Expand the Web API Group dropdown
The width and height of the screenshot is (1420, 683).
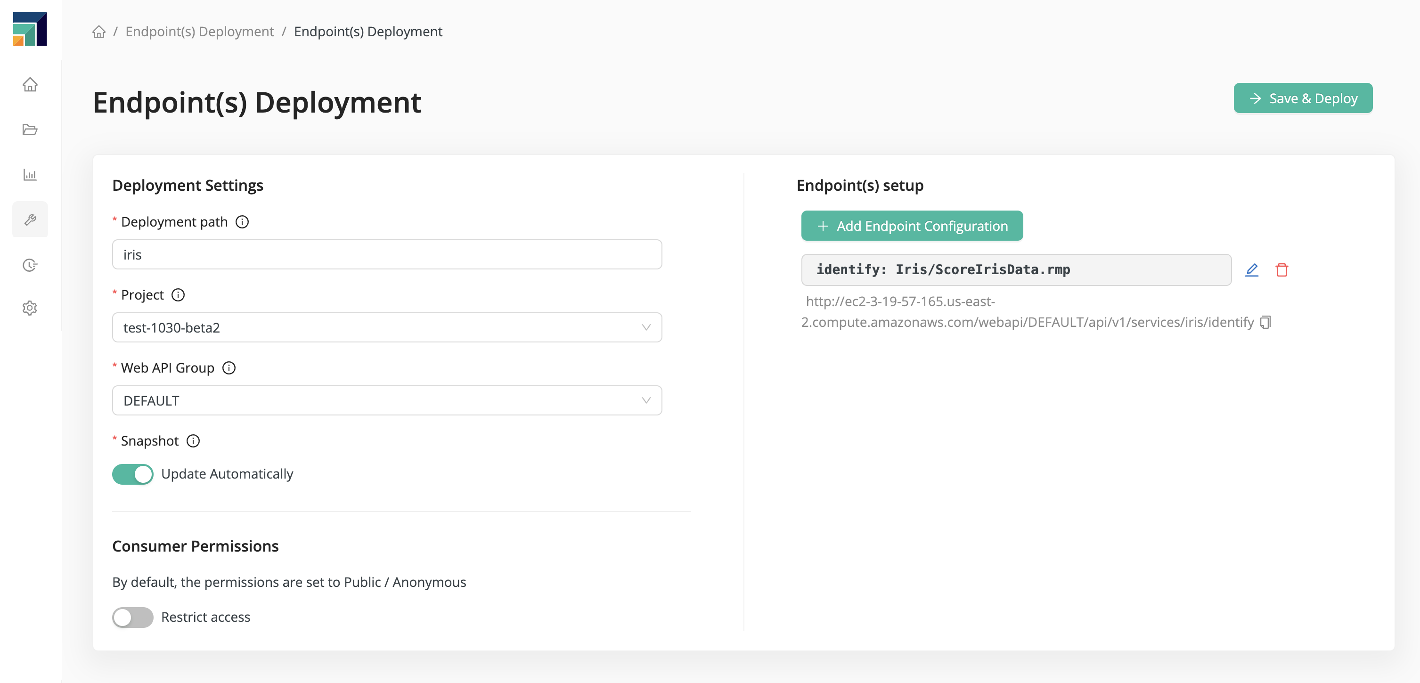point(386,400)
